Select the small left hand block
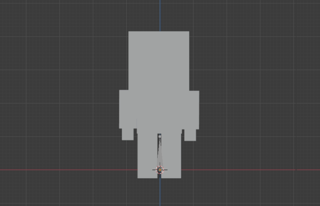This screenshot has width=320, height=206. pos(128,134)
